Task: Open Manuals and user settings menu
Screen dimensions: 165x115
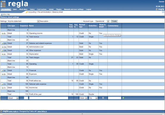Action: [x=74, y=9]
